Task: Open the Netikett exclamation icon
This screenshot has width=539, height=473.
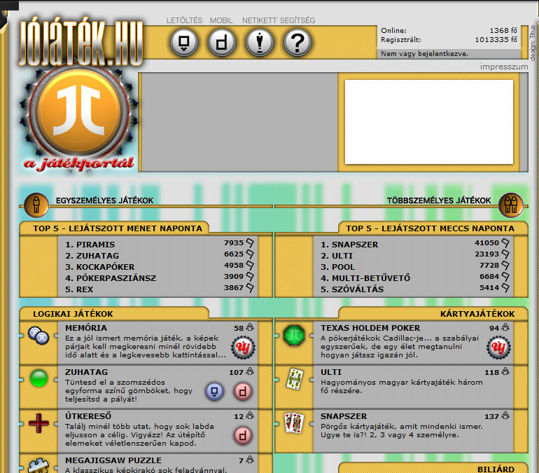Action: pyautogui.click(x=260, y=43)
